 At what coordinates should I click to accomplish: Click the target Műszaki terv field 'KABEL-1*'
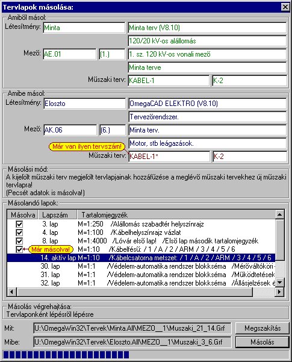(169, 157)
